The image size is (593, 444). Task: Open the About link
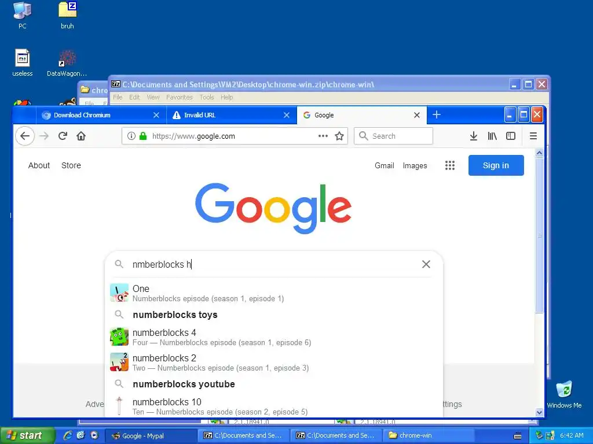[x=39, y=165]
